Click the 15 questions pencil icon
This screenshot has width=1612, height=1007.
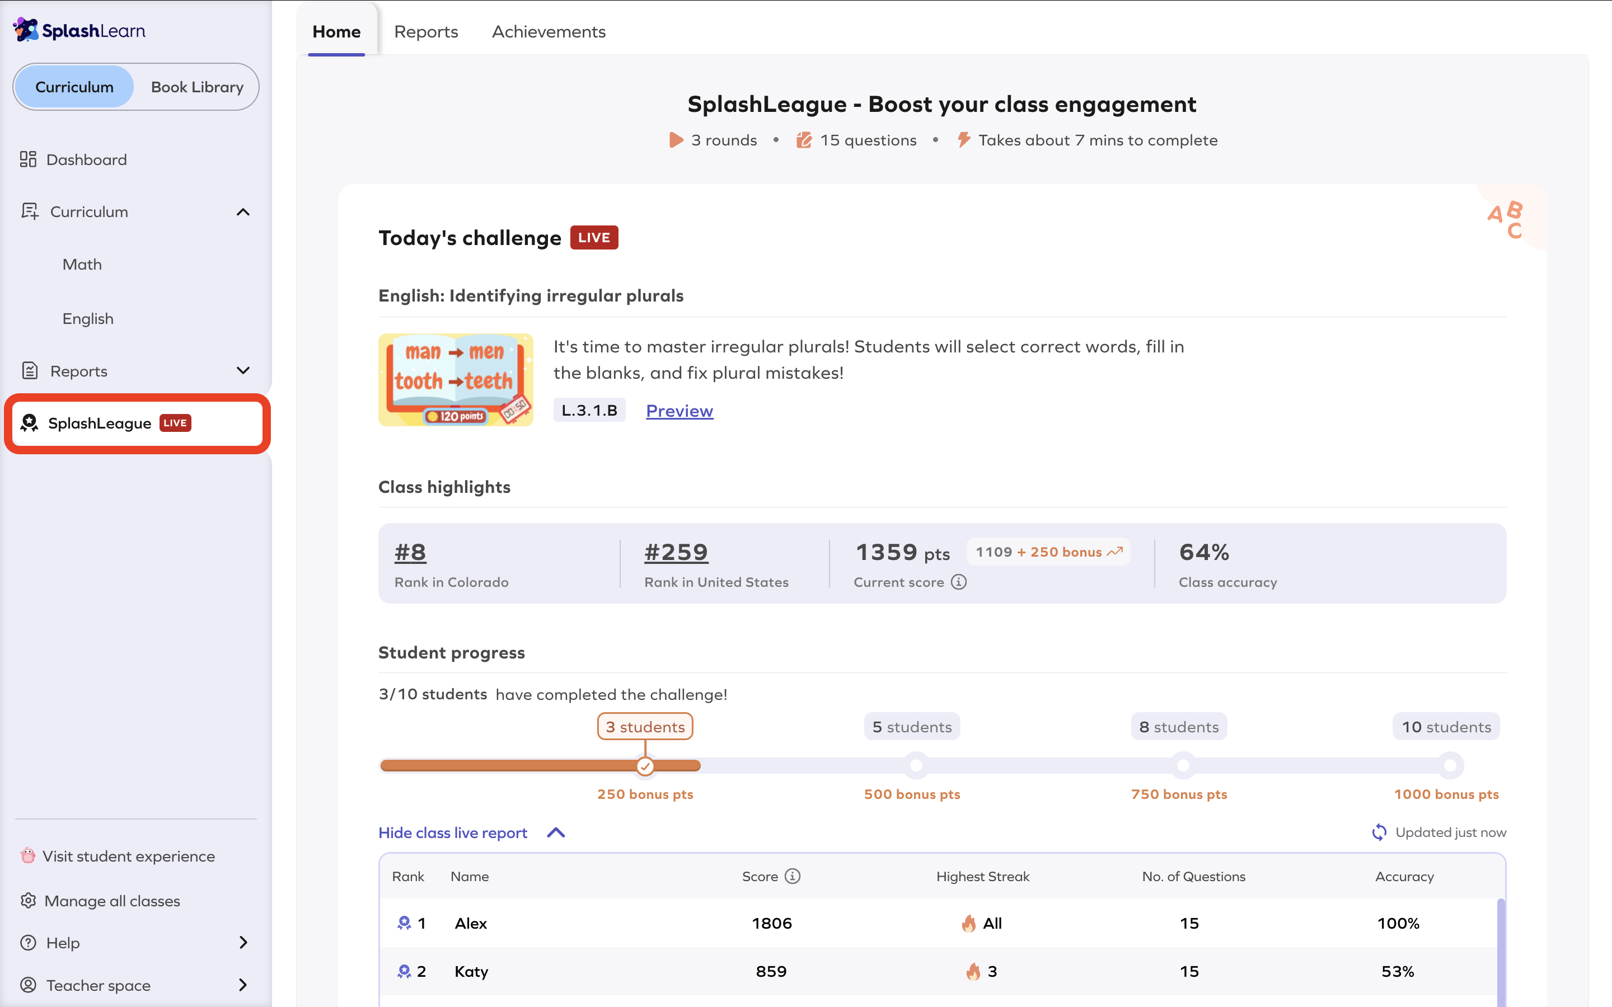tap(804, 140)
